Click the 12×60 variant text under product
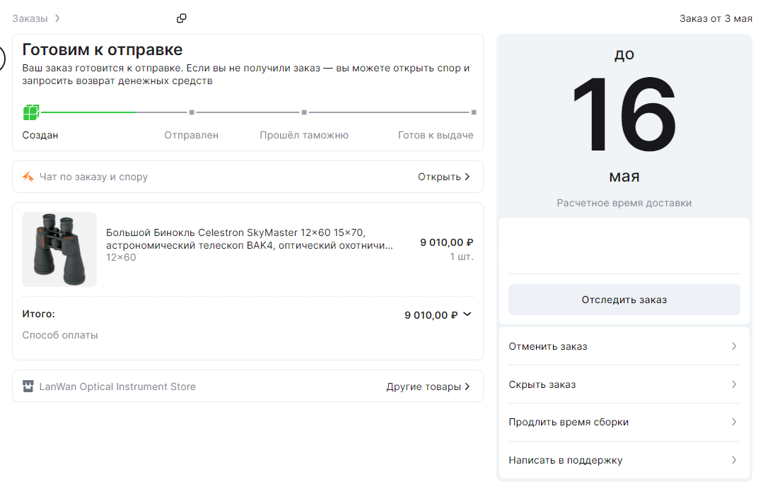 121,258
